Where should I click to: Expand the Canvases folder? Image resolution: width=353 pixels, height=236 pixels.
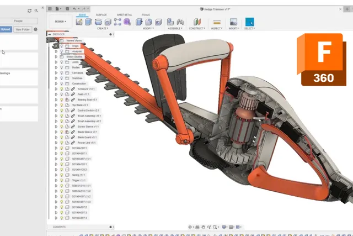pos(56,73)
